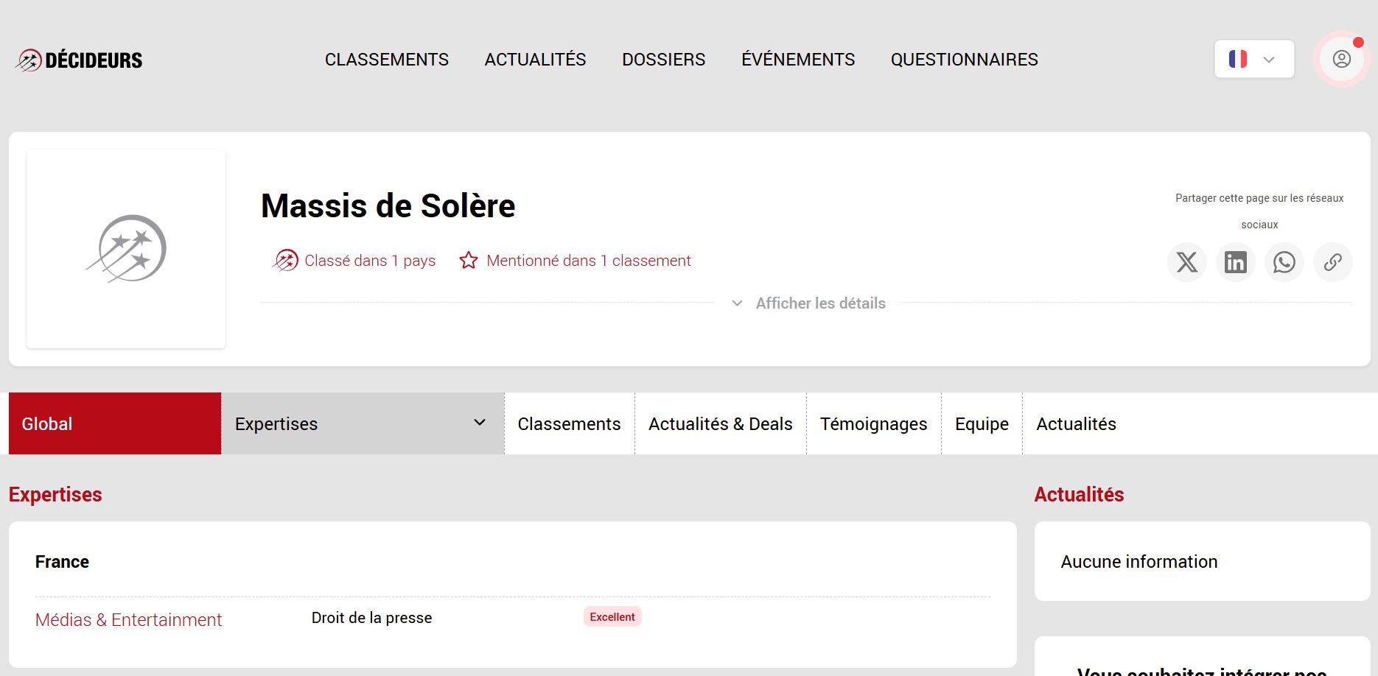Viewport: 1378px width, 676px height.
Task: Open the ACTUALITÉS menu
Action: tap(535, 60)
